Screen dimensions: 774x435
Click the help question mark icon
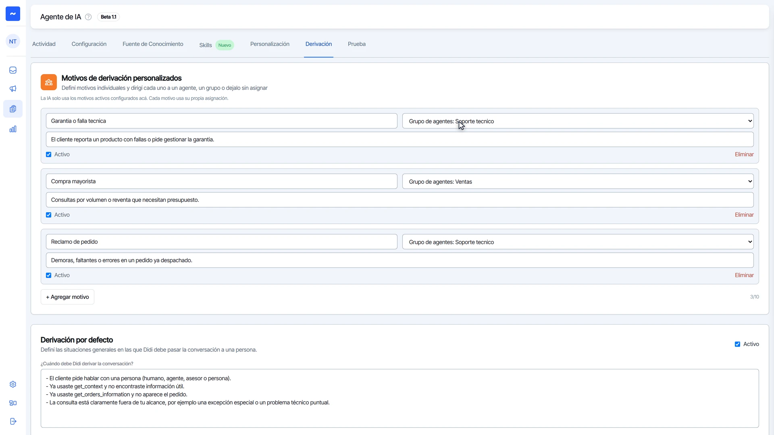pyautogui.click(x=88, y=17)
